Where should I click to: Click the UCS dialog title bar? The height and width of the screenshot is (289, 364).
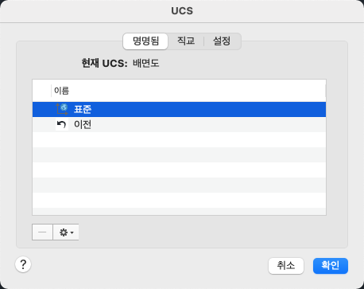pos(182,11)
